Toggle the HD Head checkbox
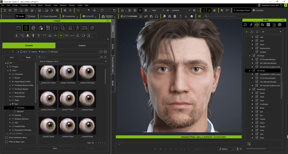The width and height of the screenshot is (288, 154). (x=254, y=71)
